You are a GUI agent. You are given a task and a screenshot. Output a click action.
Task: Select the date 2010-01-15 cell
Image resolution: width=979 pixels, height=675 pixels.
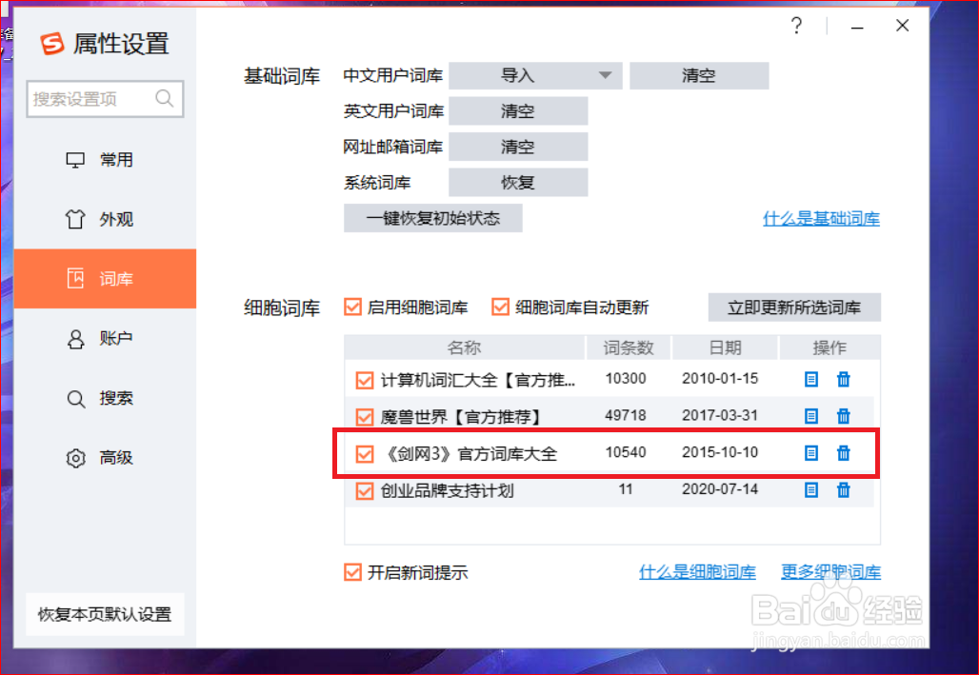720,378
